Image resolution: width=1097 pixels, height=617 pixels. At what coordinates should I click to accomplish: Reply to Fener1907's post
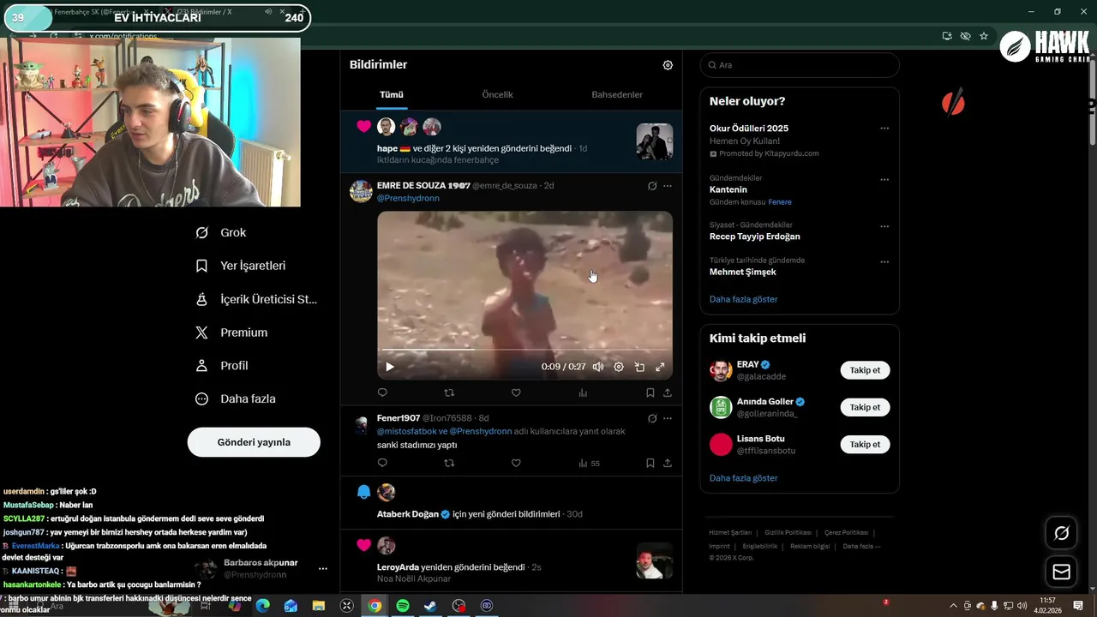(x=382, y=463)
